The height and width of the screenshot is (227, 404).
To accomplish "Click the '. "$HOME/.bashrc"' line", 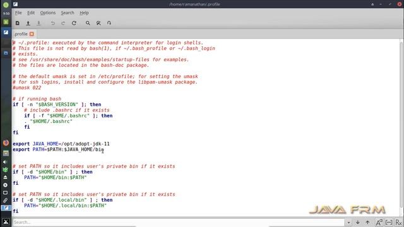I will tap(49, 122).
